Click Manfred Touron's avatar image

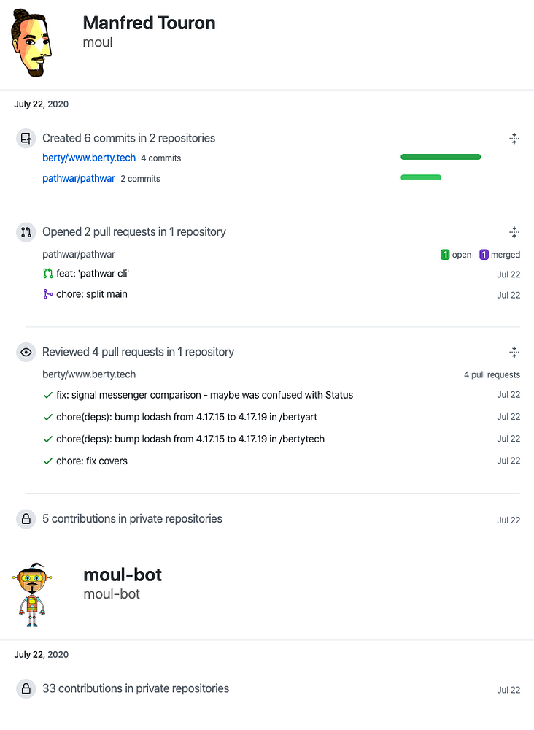point(33,43)
